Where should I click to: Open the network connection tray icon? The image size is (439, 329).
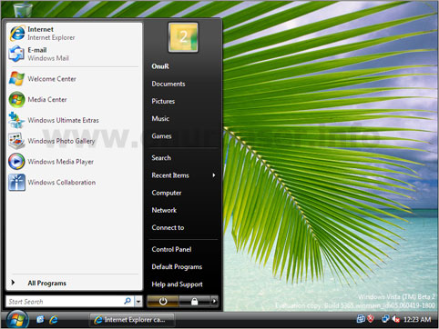coord(385,319)
